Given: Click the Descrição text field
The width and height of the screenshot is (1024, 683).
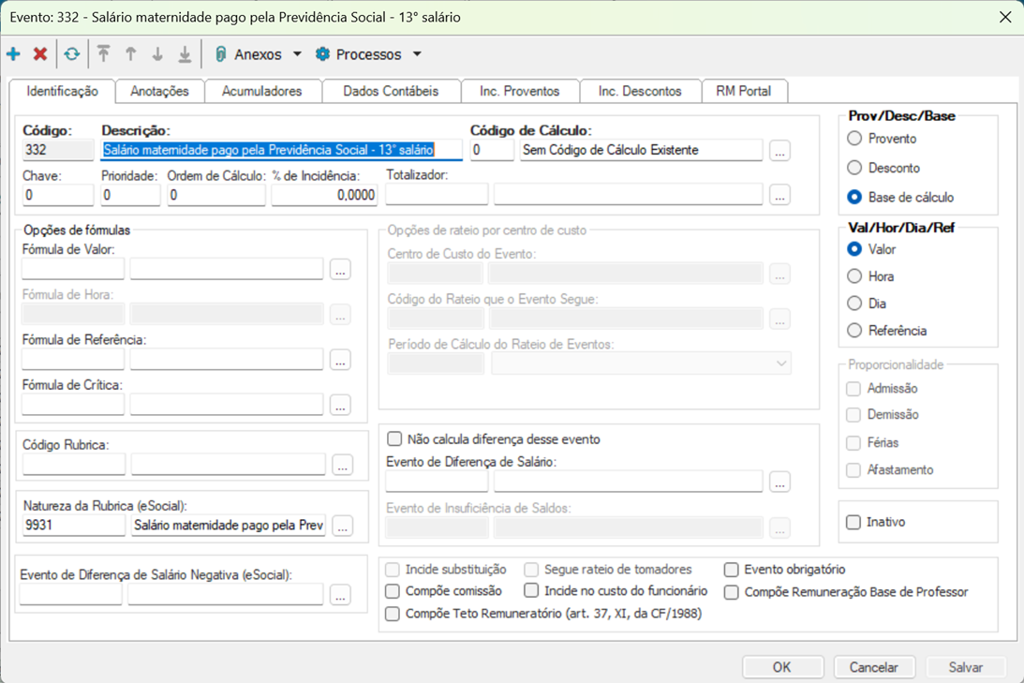Looking at the screenshot, I should tap(281, 150).
